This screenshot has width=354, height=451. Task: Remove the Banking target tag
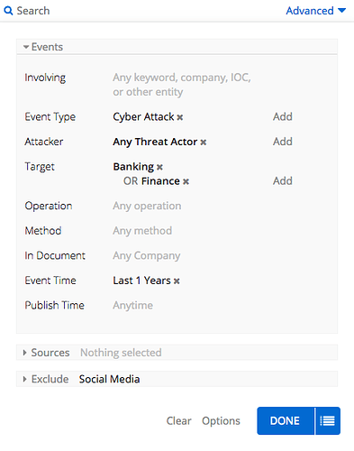(159, 167)
